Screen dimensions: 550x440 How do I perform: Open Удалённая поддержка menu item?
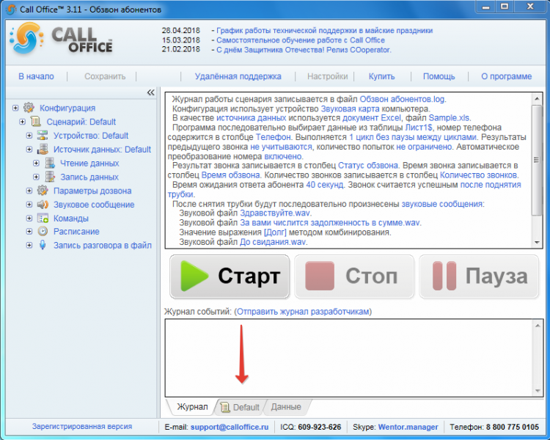(238, 76)
